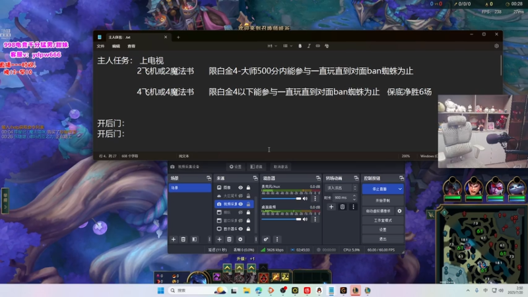Add a new scene in OBS
Image resolution: width=528 pixels, height=297 pixels.
pyautogui.click(x=174, y=240)
